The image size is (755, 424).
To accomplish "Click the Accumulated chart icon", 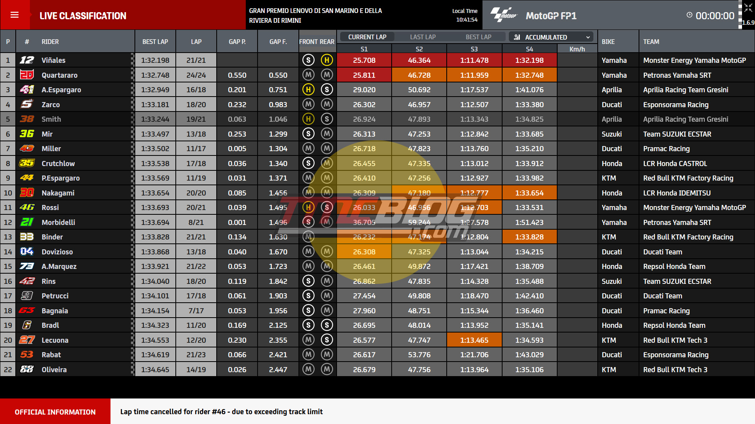I will point(517,37).
